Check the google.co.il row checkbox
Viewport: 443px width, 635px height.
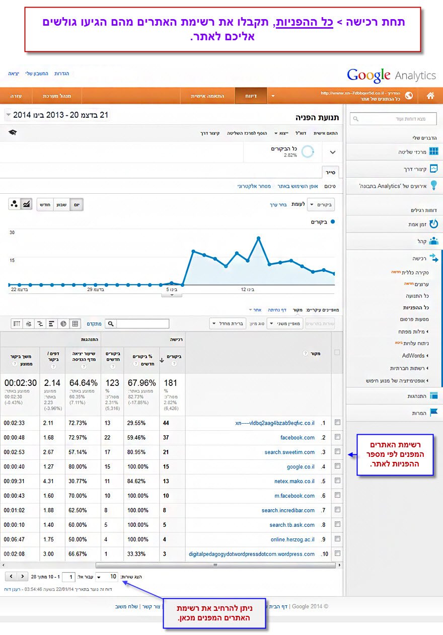[337, 466]
